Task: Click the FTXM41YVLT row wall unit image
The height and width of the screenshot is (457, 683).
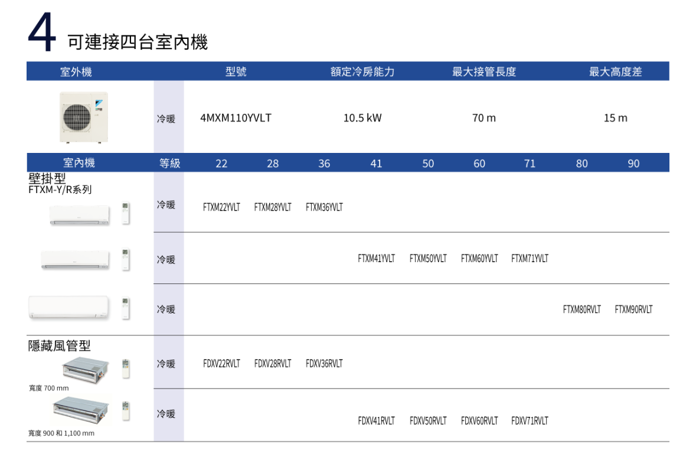Action: 76,260
